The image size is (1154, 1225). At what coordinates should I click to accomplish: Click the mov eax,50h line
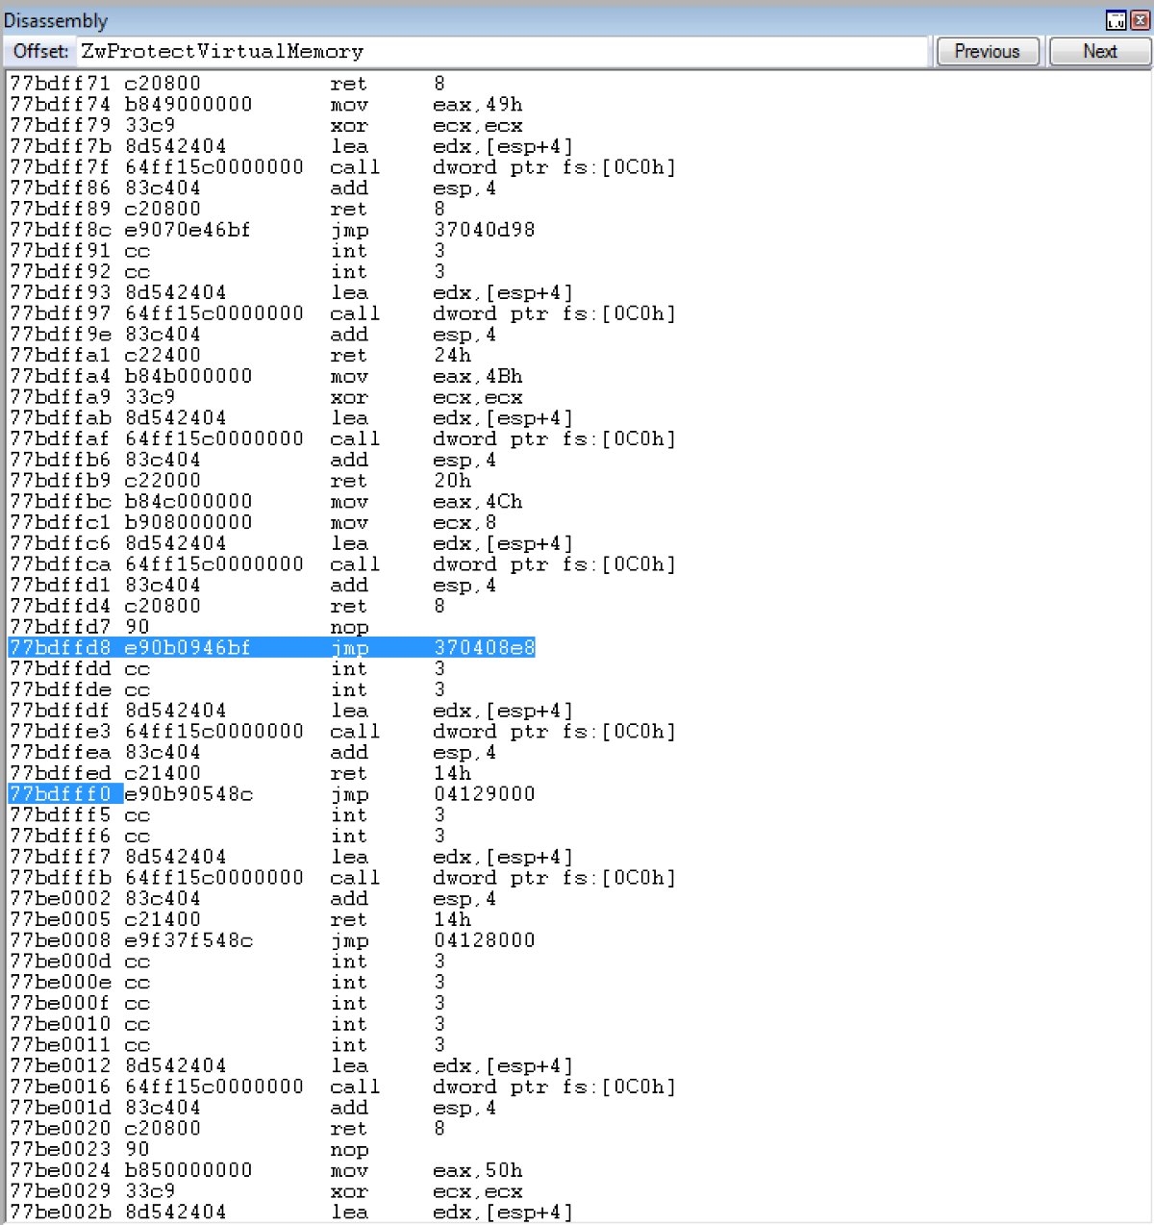(266, 1170)
